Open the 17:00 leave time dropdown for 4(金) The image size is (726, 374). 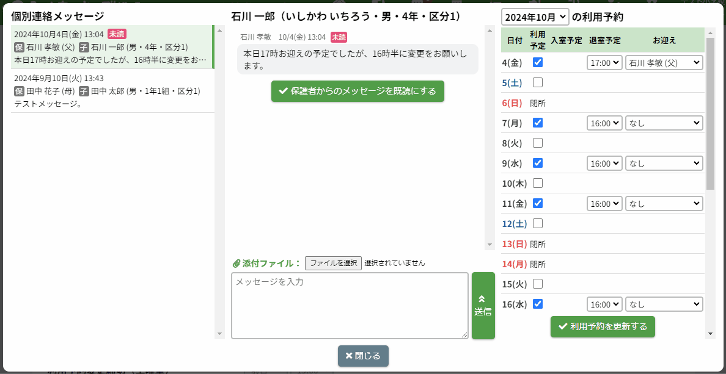pos(604,62)
